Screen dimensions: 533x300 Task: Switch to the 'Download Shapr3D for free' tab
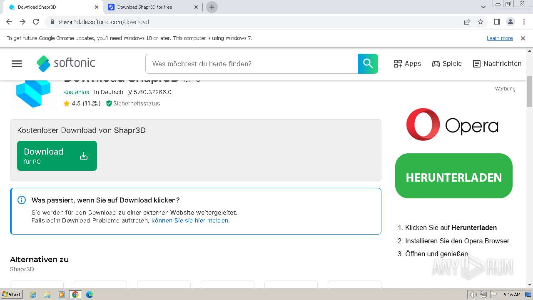[153, 7]
